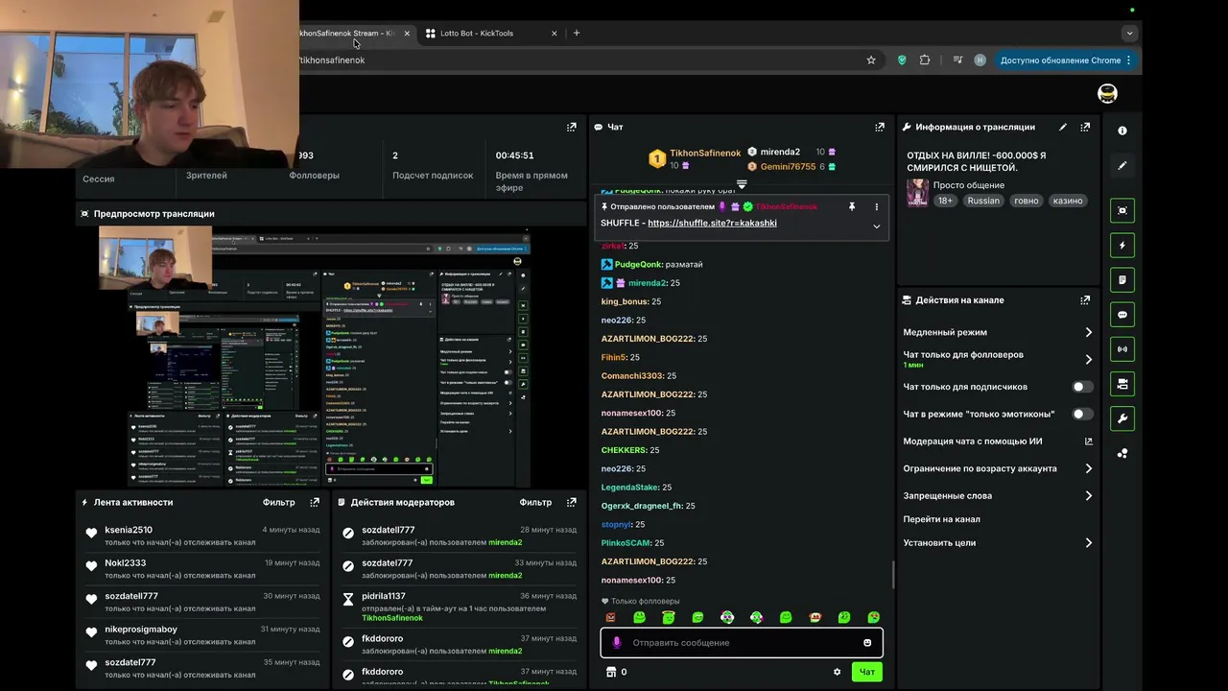Open Chrome three-dot menu
The image size is (1228, 691).
(x=1128, y=60)
